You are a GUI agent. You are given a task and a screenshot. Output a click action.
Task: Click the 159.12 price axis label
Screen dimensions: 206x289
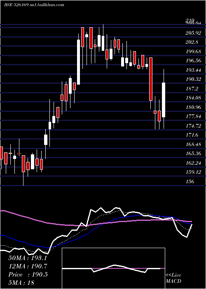pyautogui.click(x=193, y=172)
